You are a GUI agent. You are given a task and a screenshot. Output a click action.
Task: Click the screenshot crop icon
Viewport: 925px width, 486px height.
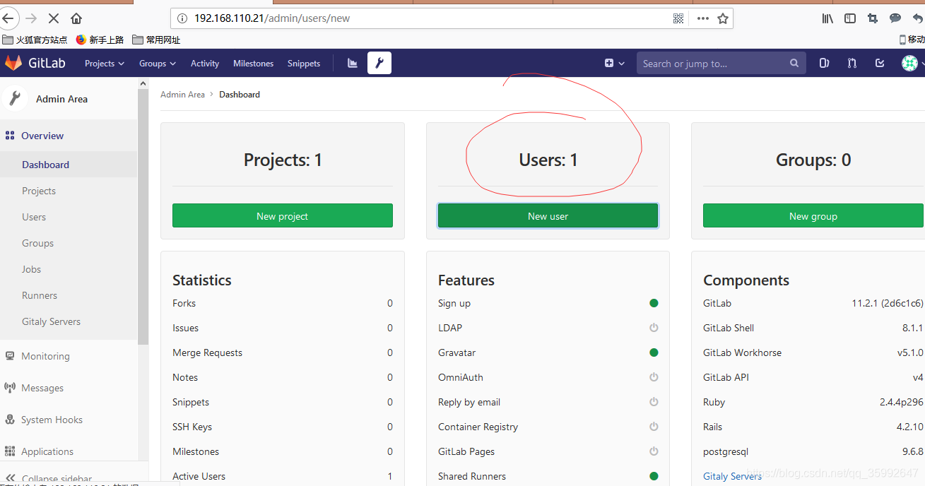pyautogui.click(x=873, y=18)
